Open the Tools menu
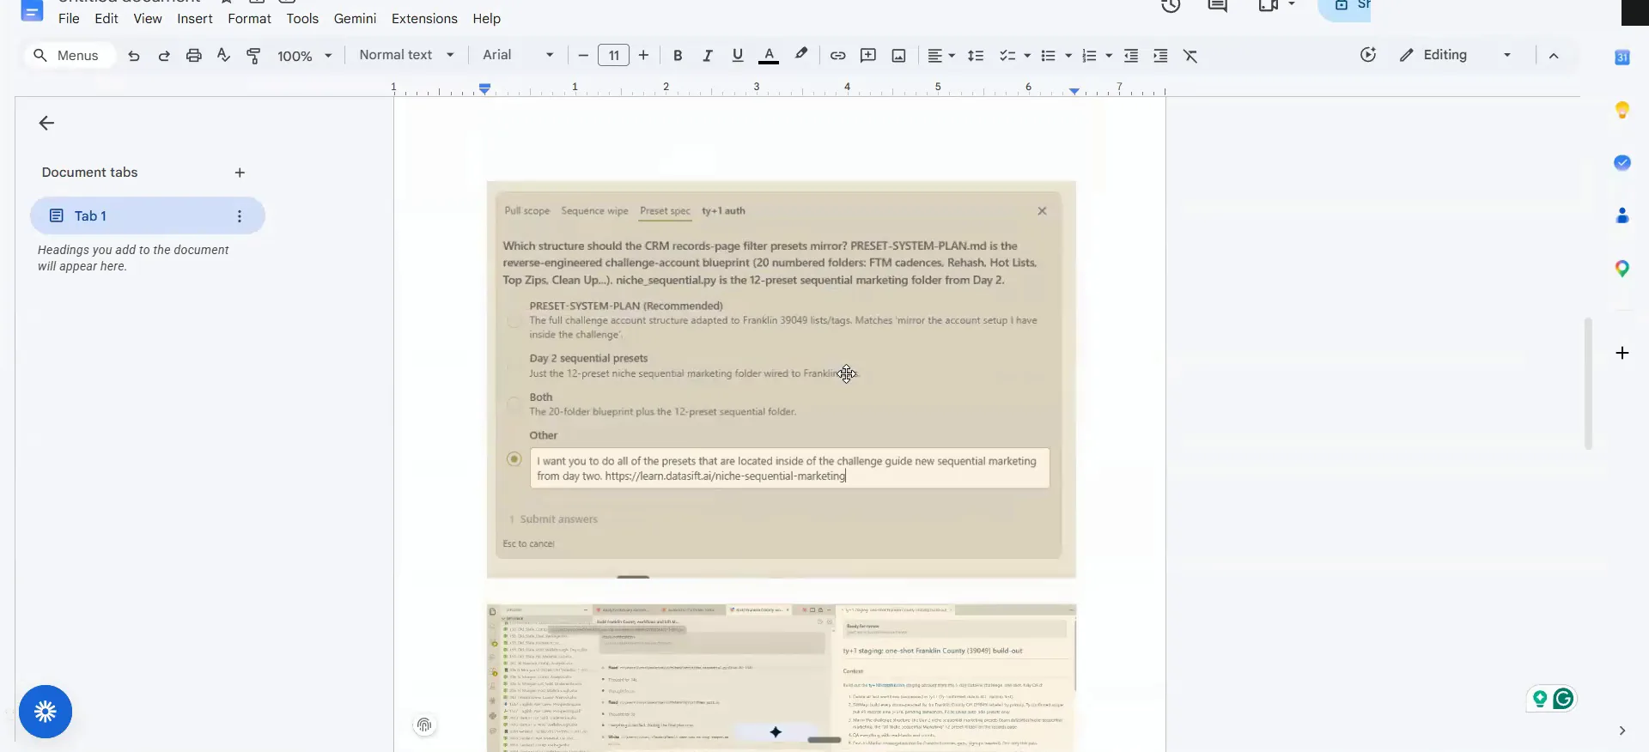 coord(302,18)
